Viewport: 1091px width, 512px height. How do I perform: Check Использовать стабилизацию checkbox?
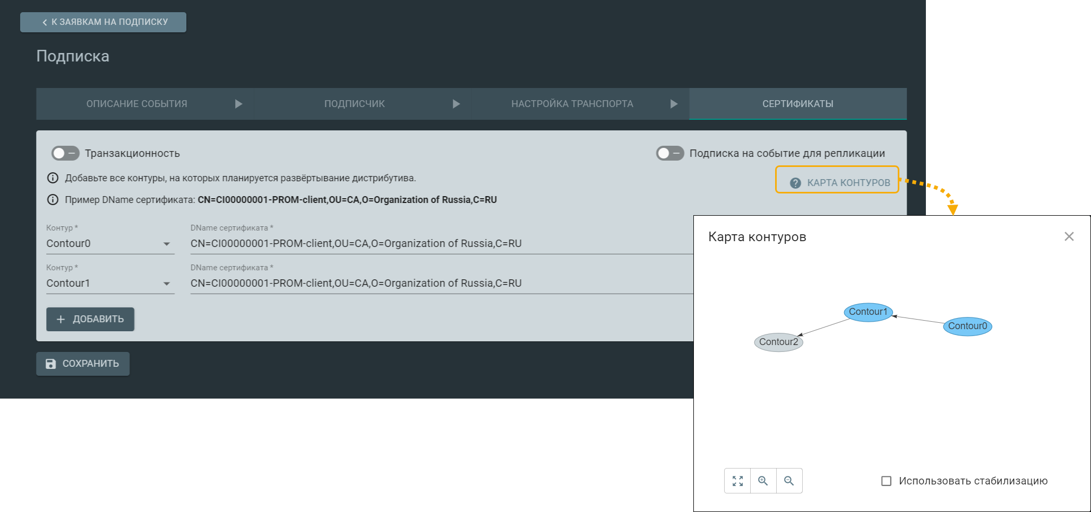886,481
